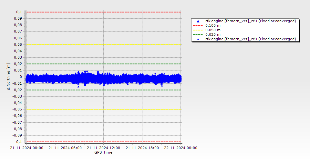Image resolution: width=310 pixels, height=161 pixels.
Task: Click the large blue triangle legend marker
Action: [x=198, y=21]
